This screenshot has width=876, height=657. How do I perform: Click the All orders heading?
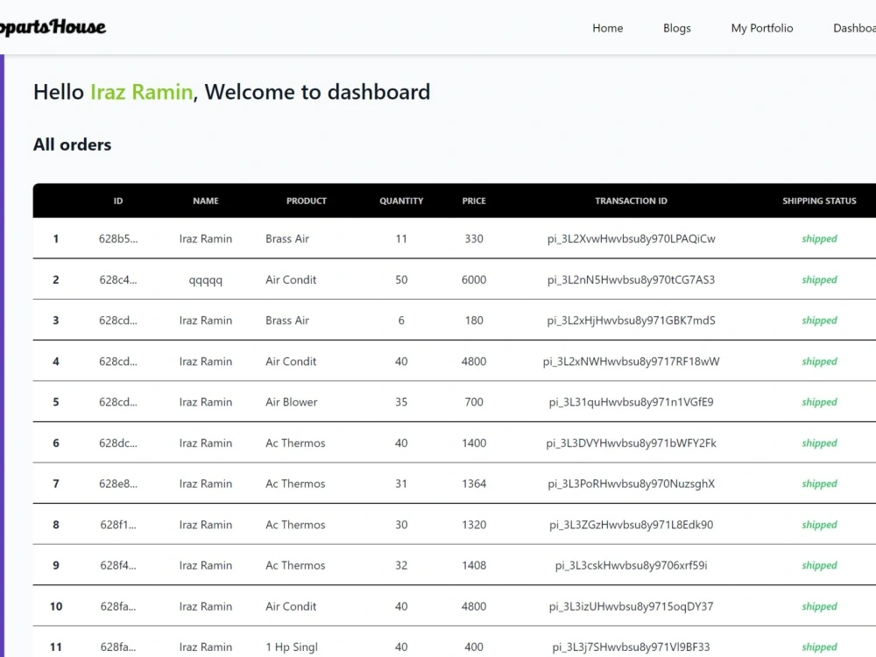72,145
